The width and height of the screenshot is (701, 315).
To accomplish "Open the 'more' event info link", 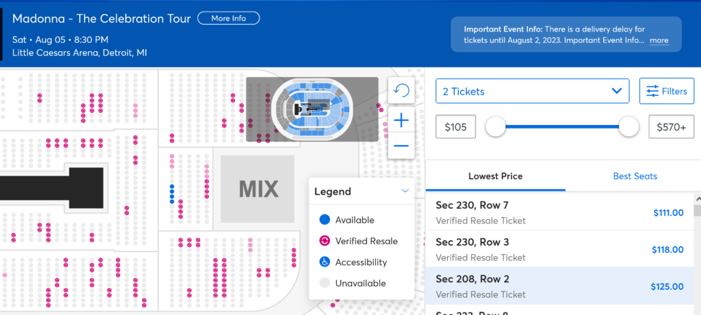I will [x=659, y=41].
